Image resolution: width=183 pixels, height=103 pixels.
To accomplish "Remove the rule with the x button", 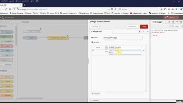I will [x=143, y=50].
